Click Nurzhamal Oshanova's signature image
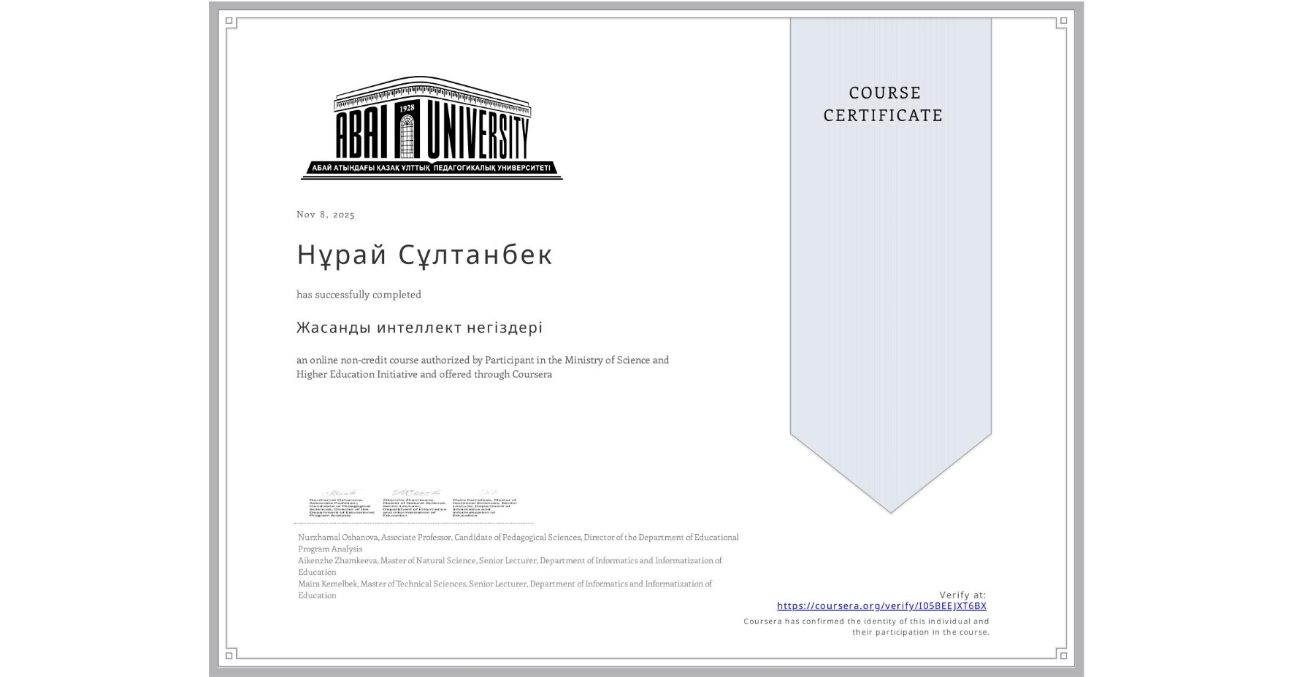Image resolution: width=1294 pixels, height=677 pixels. click(x=341, y=503)
